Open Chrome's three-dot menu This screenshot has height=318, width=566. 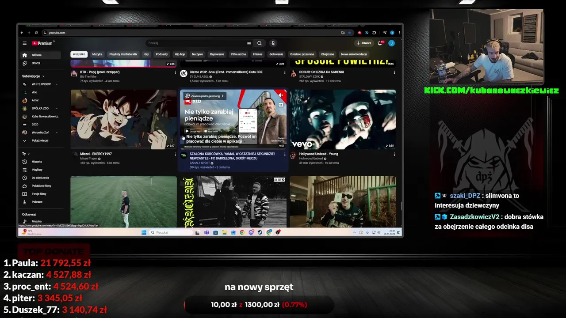[399, 33]
